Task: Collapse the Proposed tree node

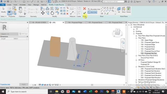Action: 134,34
